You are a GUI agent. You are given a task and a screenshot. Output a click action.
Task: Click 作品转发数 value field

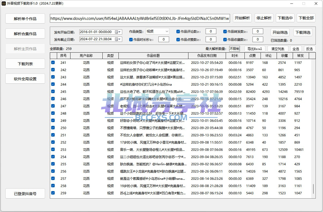pos(258,31)
